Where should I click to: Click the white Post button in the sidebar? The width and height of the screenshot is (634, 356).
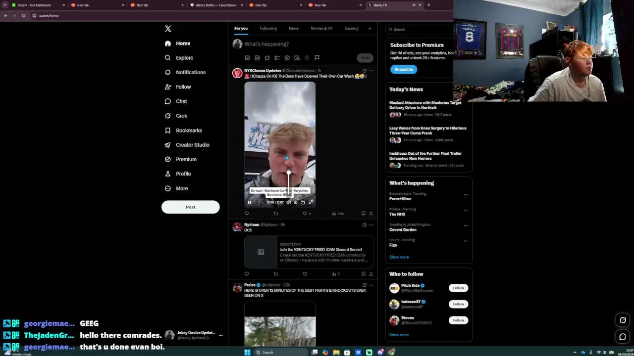190,207
